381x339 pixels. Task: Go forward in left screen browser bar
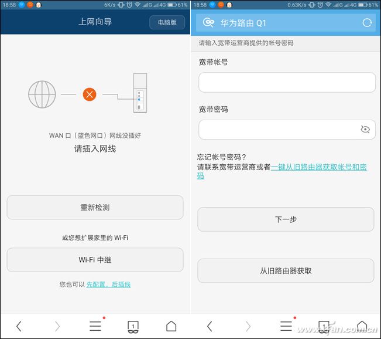click(57, 326)
